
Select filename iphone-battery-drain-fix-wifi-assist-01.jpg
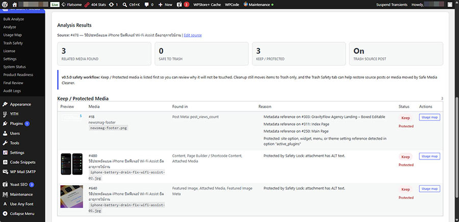[127, 208]
